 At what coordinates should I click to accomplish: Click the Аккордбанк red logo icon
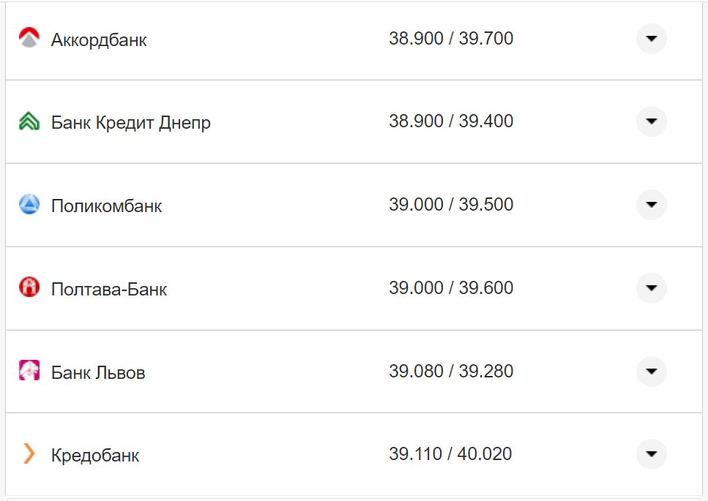(29, 38)
